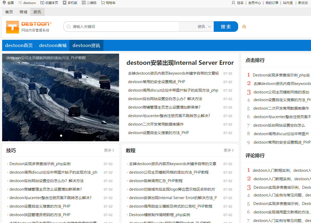Screen dimensions: 311x223
Task: Click the mining trucks slideshow image
Action: coord(61,97)
